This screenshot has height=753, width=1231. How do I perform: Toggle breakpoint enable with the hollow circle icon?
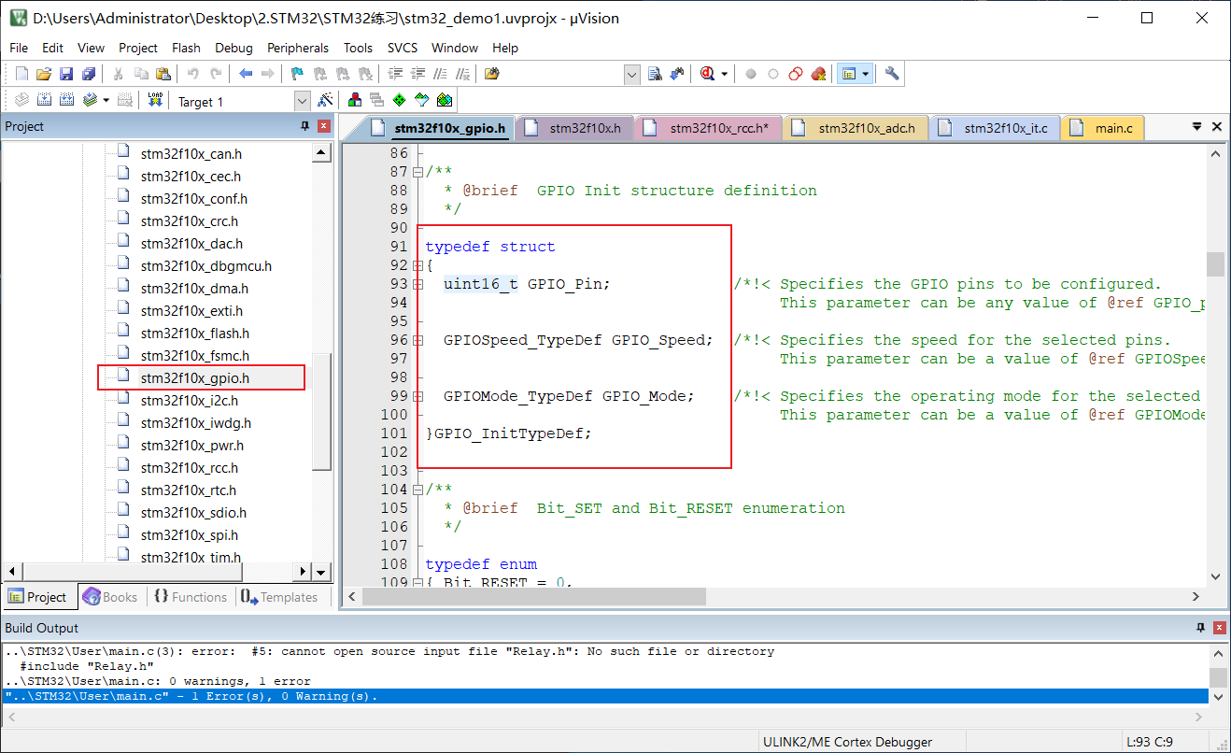pos(773,74)
